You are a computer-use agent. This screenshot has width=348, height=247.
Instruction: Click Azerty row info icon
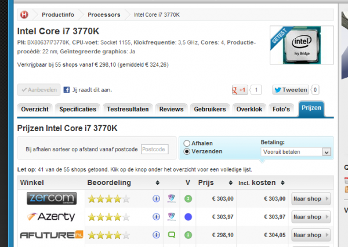coord(156,217)
